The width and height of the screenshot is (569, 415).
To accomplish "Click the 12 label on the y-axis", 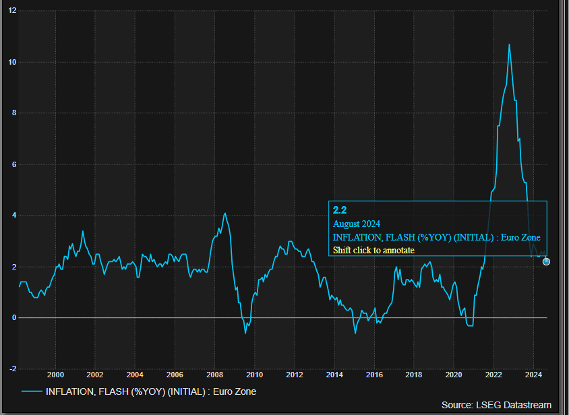I will click(13, 11).
